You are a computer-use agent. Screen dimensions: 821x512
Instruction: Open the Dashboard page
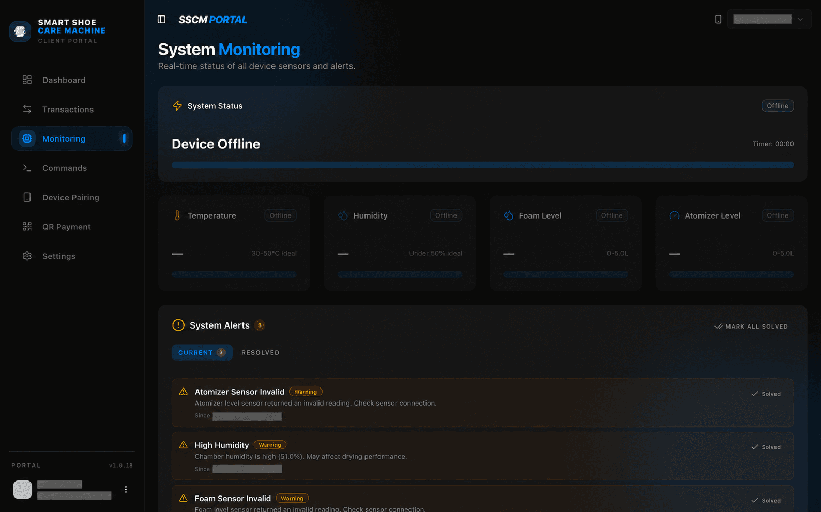click(x=72, y=80)
